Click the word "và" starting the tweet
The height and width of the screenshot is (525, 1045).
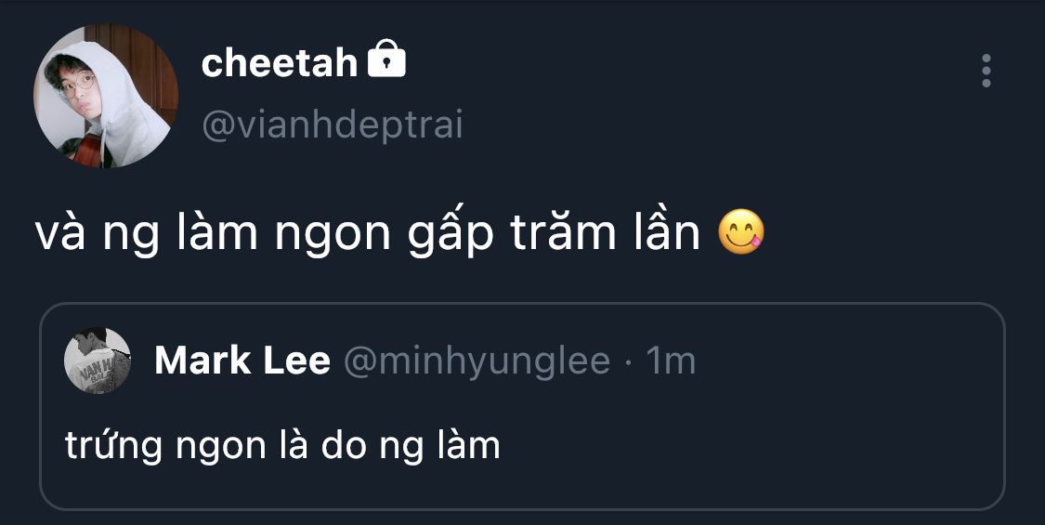[x=60, y=235]
